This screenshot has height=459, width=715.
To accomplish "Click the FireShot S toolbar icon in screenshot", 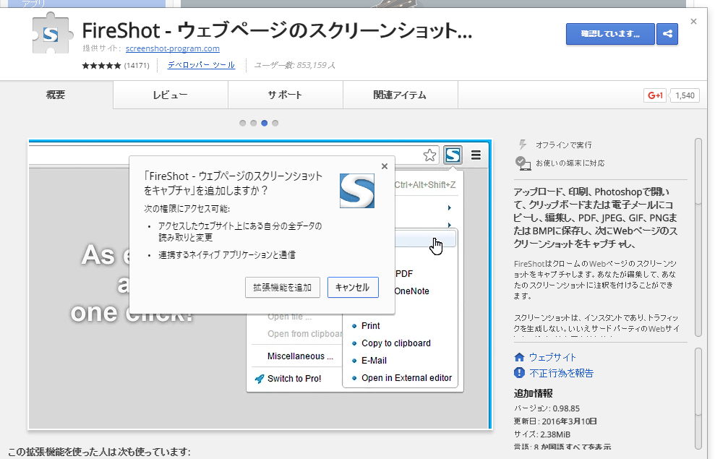I will 453,155.
